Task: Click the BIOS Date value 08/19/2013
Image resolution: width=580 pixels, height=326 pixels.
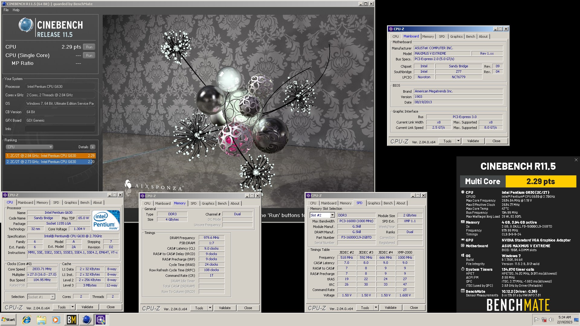Action: (x=458, y=102)
